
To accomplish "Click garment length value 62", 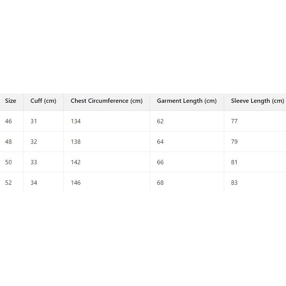I will 160,121.
